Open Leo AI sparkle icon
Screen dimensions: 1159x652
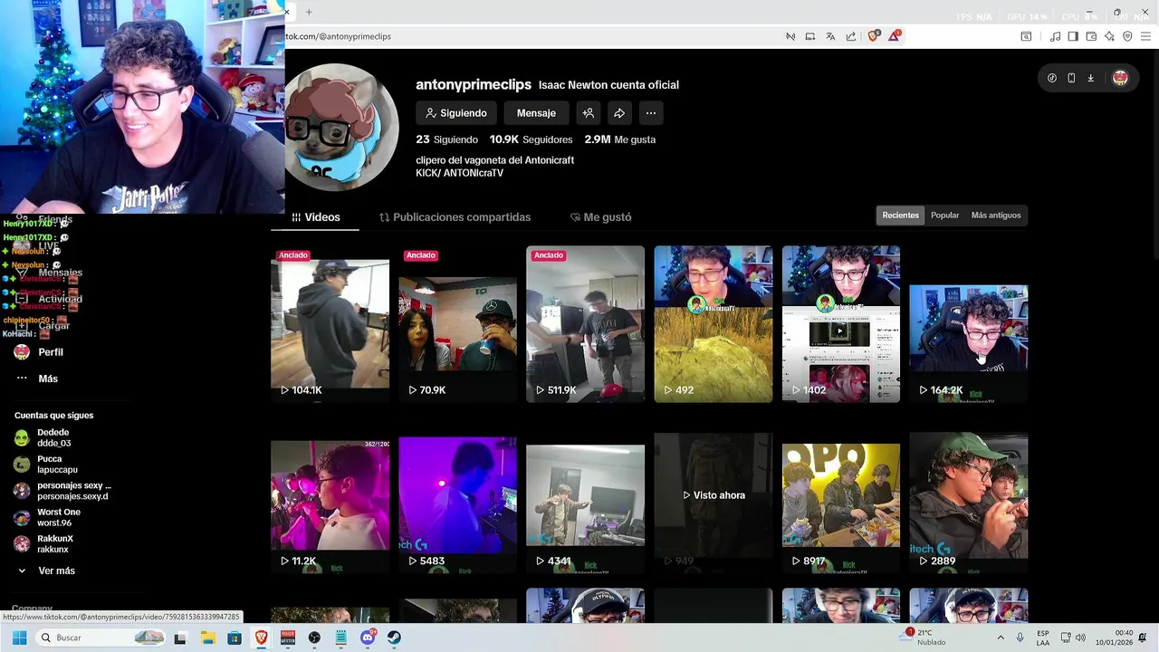1109,36
